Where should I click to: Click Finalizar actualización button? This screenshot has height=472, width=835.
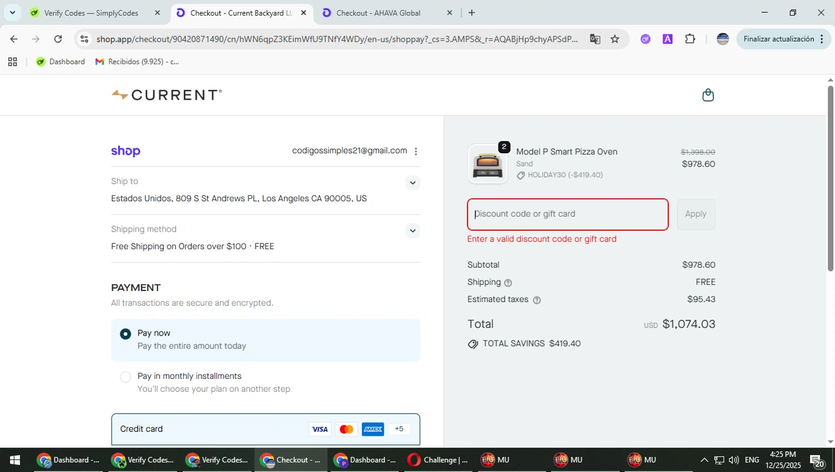click(x=784, y=39)
